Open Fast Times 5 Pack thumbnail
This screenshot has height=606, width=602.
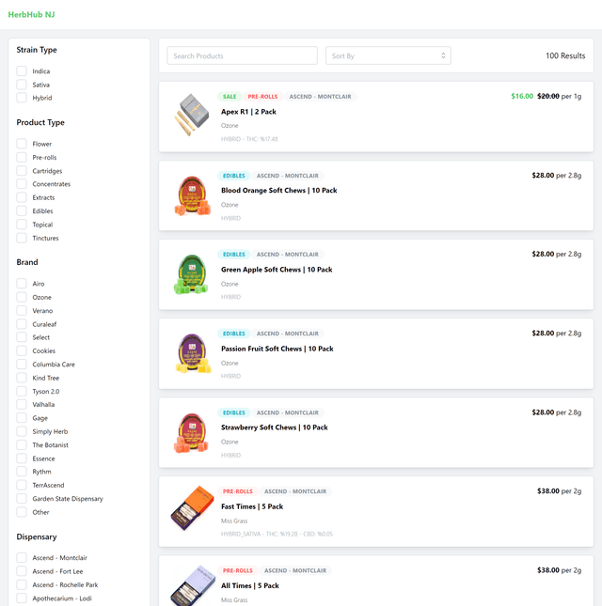coord(192,508)
